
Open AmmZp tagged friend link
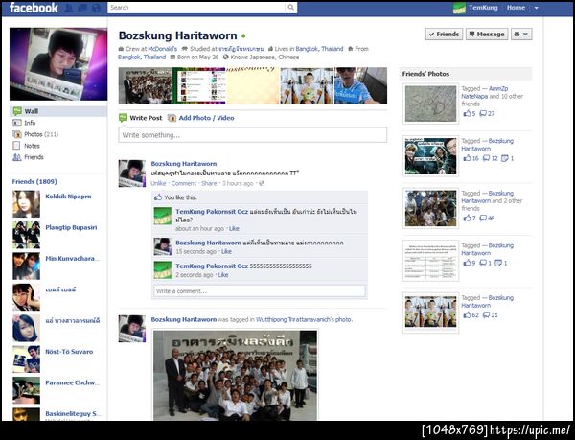click(x=498, y=88)
